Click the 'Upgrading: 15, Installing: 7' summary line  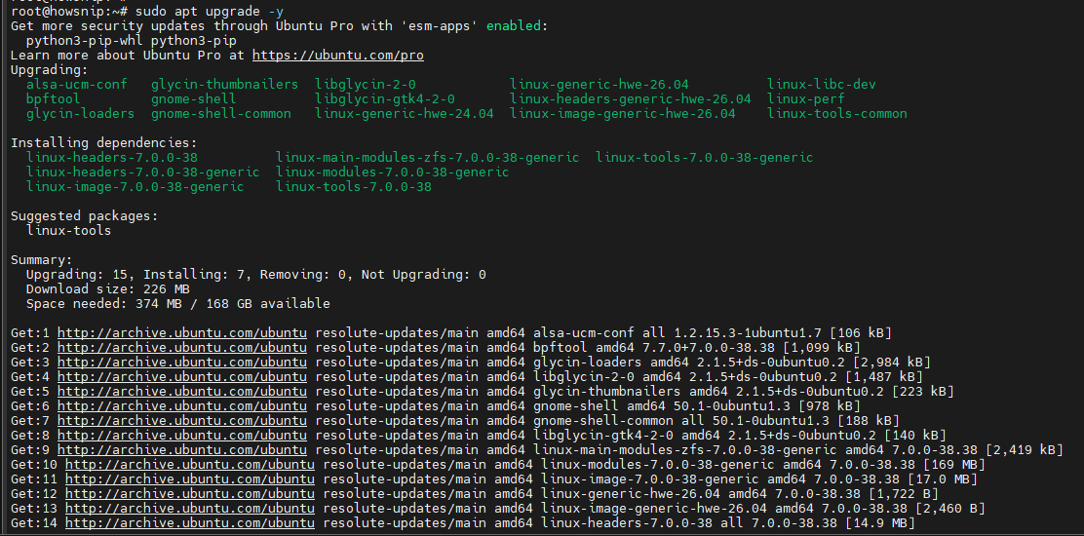coord(256,274)
